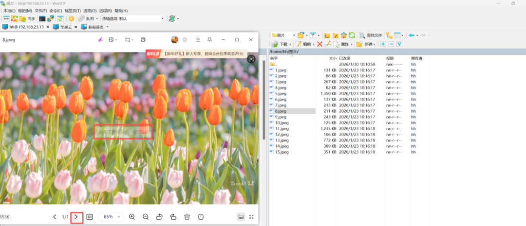The image size is (526, 226).
Task: Expand the 新标签页 dropdown arrow
Action: (108, 27)
